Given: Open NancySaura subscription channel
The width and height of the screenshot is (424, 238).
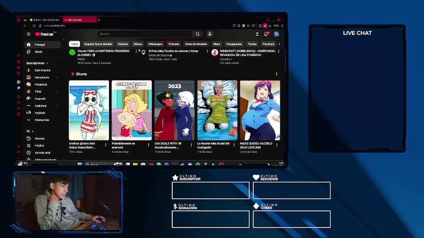Looking at the screenshot, I should 42,77.
